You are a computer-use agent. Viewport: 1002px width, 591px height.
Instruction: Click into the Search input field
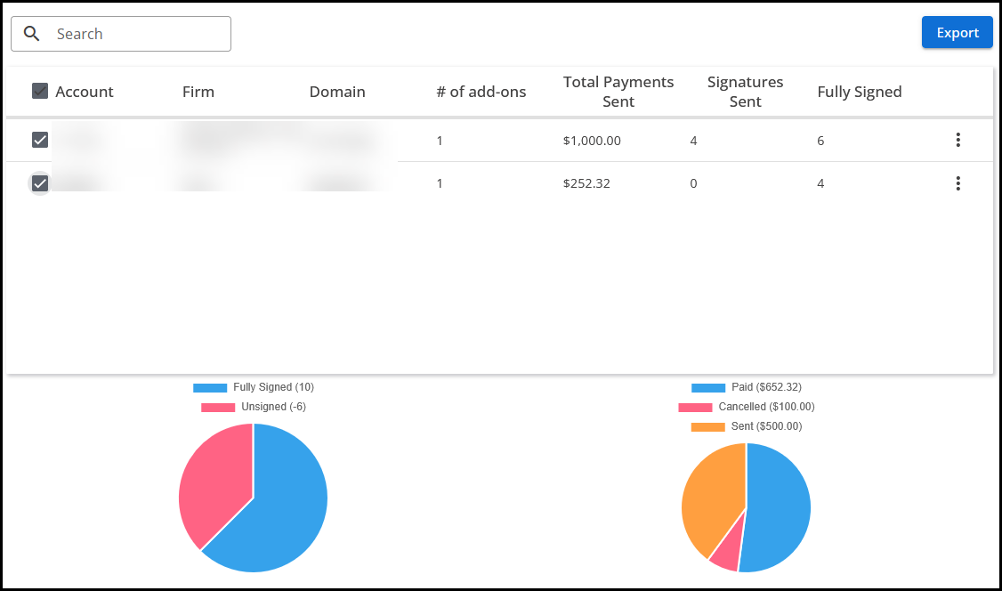(133, 33)
